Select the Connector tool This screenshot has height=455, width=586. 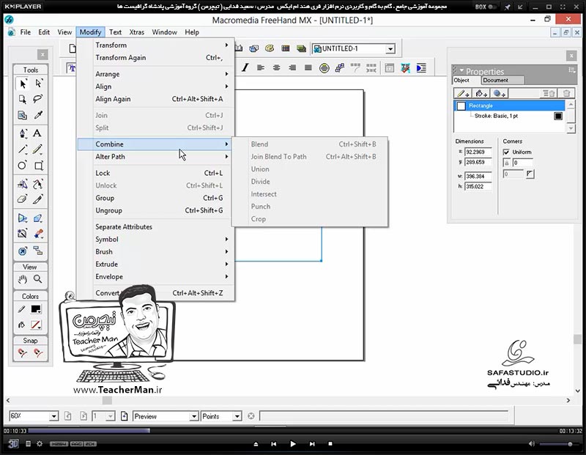38,251
